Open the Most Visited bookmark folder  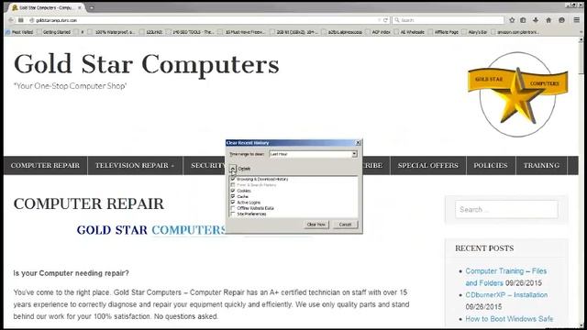click(x=19, y=32)
